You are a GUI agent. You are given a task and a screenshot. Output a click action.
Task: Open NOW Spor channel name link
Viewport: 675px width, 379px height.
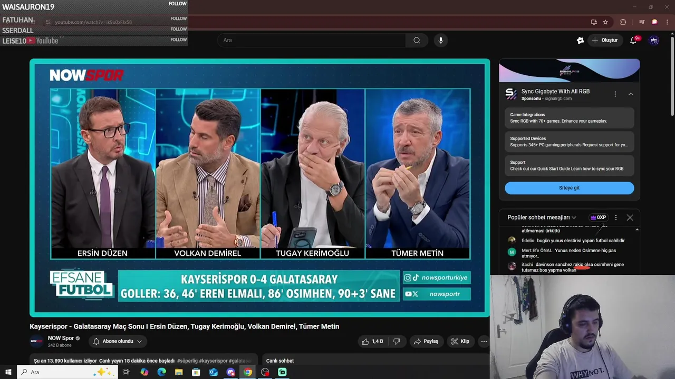click(x=61, y=338)
